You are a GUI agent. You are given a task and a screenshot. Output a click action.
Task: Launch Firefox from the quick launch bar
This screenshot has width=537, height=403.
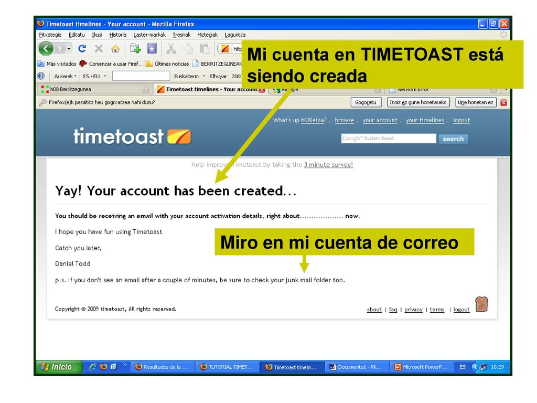103,367
